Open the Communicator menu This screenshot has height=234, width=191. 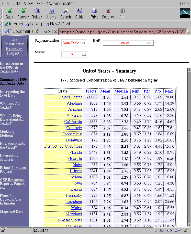coord(60,3)
